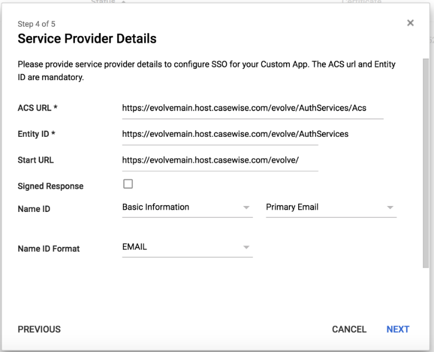
Task: Proceed by clicking NEXT
Action: [398, 330]
